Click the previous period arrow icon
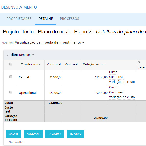 pos(139,62)
